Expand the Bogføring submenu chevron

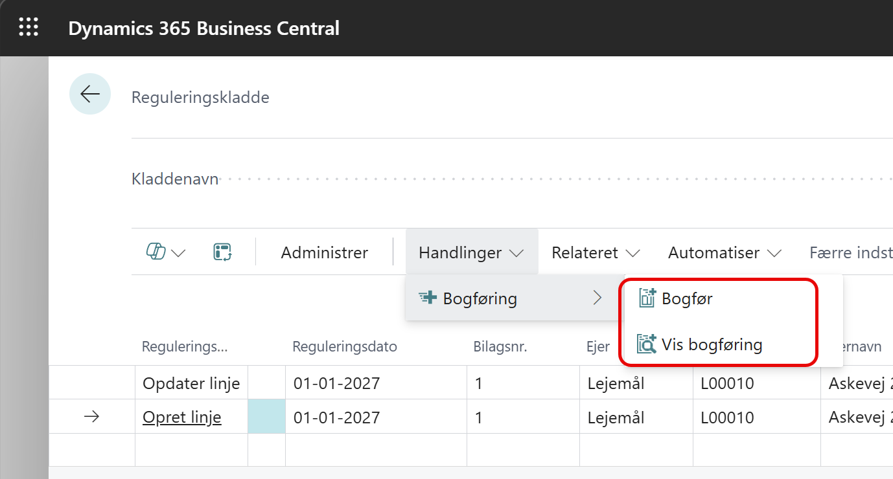point(597,298)
